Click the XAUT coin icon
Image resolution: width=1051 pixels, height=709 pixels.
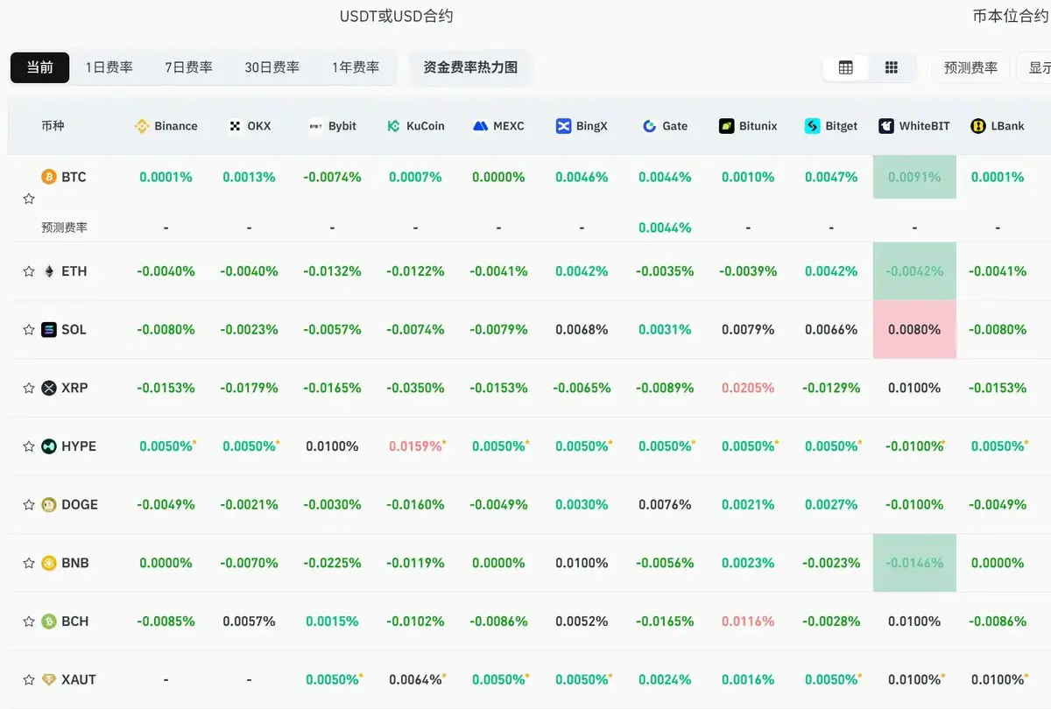pos(49,679)
